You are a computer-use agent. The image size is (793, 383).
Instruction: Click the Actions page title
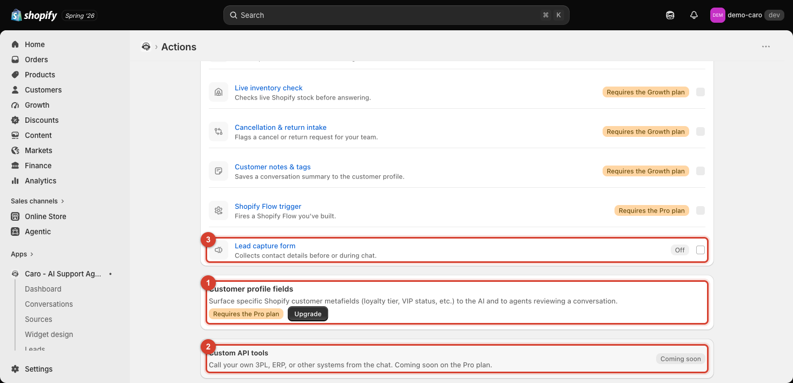pyautogui.click(x=179, y=47)
